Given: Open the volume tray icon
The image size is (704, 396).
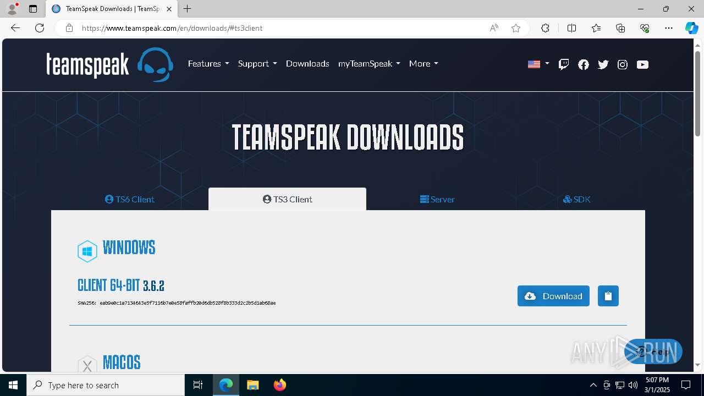Looking at the screenshot, I should [x=633, y=385].
